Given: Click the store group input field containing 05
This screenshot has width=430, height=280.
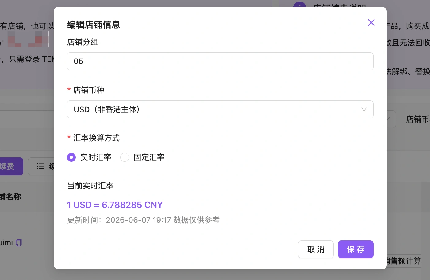Looking at the screenshot, I should pyautogui.click(x=220, y=61).
